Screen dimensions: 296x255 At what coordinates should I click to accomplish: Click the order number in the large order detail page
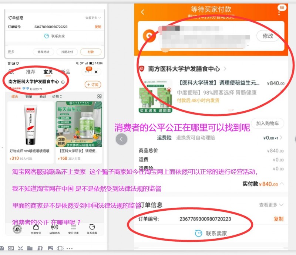point(205,219)
